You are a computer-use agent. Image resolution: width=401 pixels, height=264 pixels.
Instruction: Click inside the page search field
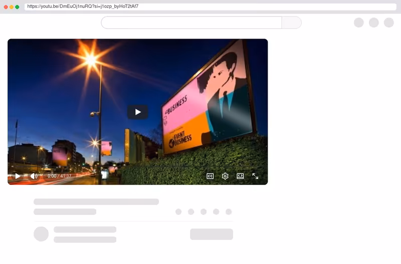point(191,22)
